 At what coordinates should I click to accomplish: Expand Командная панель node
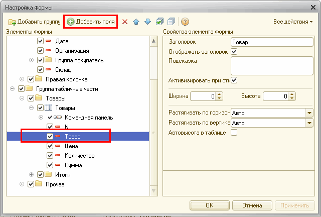tap(41, 118)
